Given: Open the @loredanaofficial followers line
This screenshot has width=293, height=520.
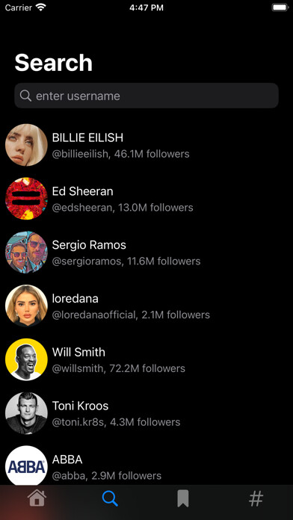Looking at the screenshot, I should click(x=131, y=315).
